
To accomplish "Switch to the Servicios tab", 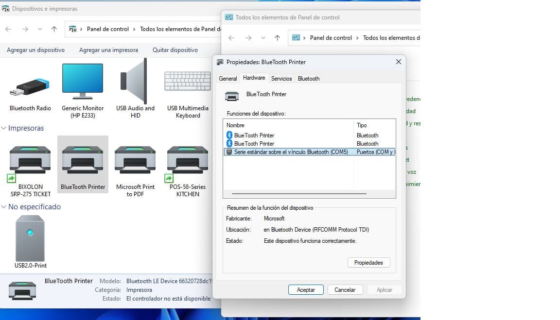I will (x=281, y=79).
